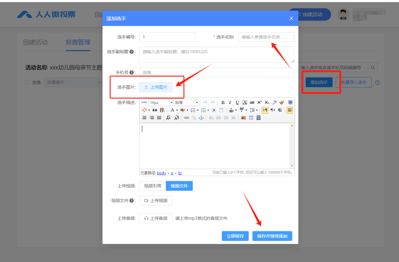The image size is (399, 262).
Task: Open the 段落 paragraph style dropdown
Action: 186,102
